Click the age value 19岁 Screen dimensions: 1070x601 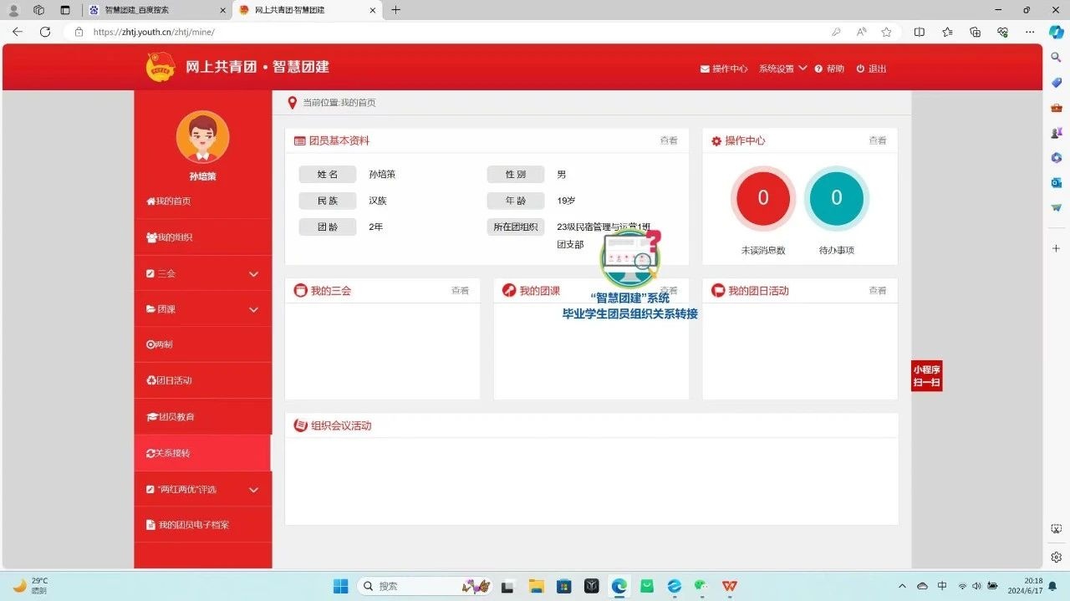(x=566, y=201)
